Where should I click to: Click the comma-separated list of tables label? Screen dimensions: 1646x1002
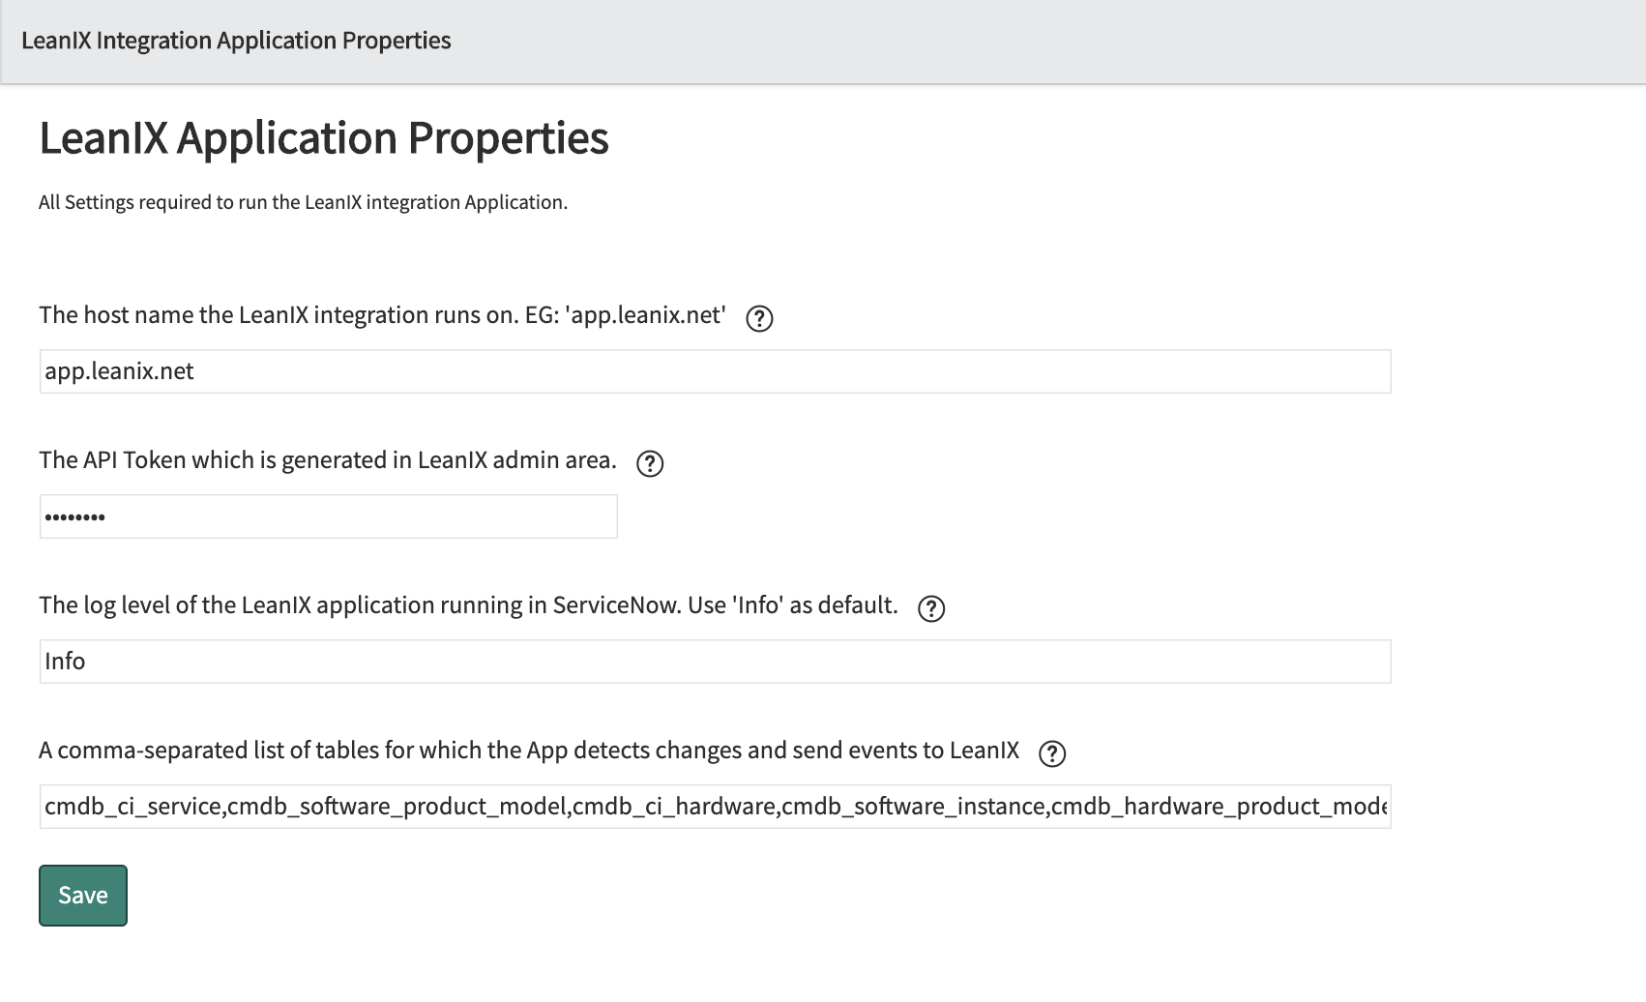point(529,751)
